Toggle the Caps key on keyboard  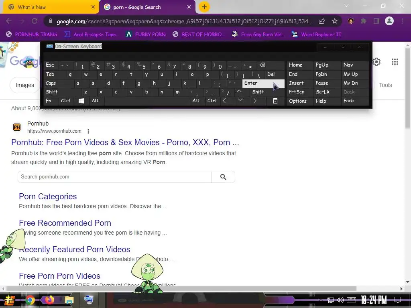coord(59,83)
